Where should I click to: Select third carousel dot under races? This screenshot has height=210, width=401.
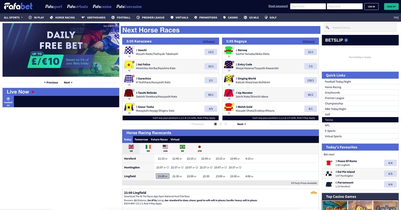[x=225, y=124]
